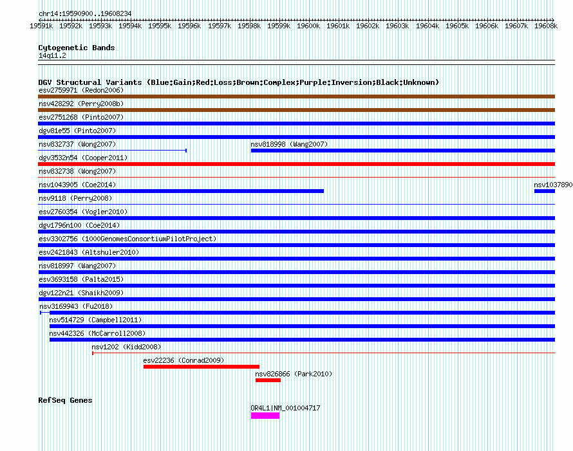
Task: Click the short nsv1037890 blue bar
Action: click(545, 191)
